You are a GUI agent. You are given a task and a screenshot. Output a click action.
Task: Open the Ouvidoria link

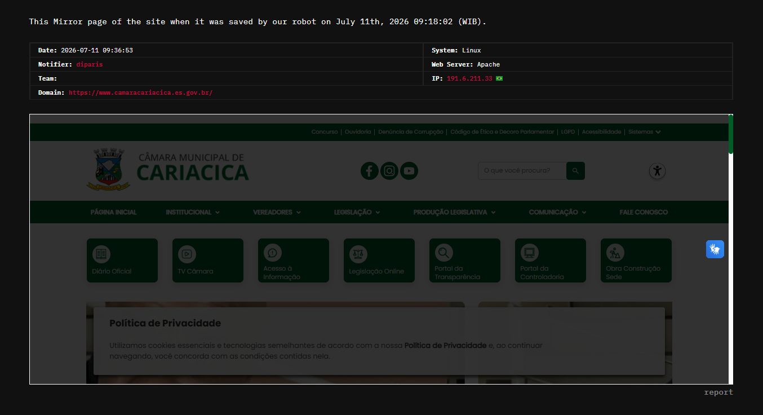tap(358, 132)
